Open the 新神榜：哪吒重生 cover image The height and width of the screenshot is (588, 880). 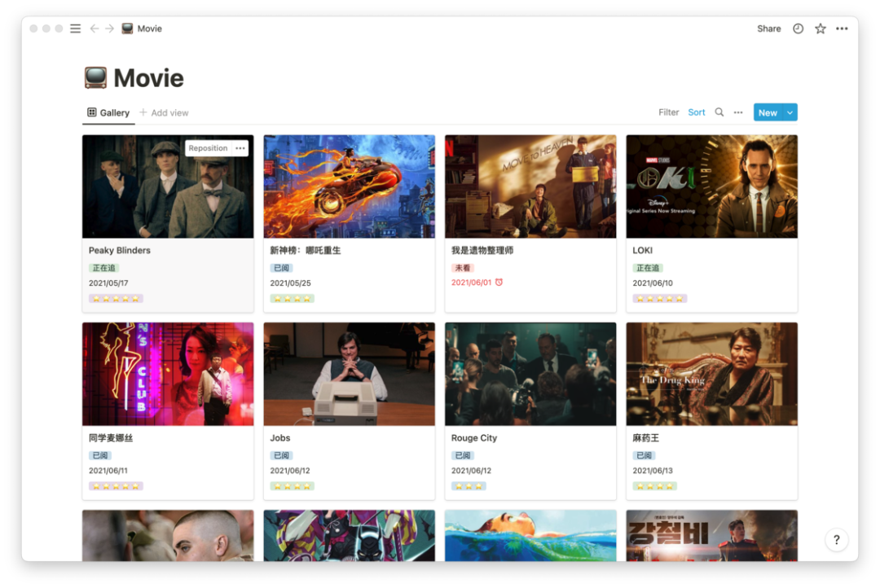pos(349,186)
